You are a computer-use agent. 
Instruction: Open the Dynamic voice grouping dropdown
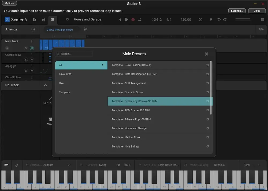coord(219,165)
